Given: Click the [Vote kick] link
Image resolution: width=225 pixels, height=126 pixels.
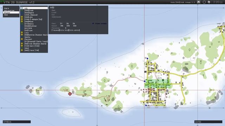Looking at the screenshot, I should tap(64, 30).
